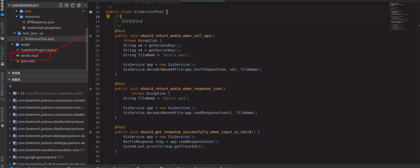Open the 资源管理 explorer sidebar view
Screen dimensions: 420x168
pos(2,8)
